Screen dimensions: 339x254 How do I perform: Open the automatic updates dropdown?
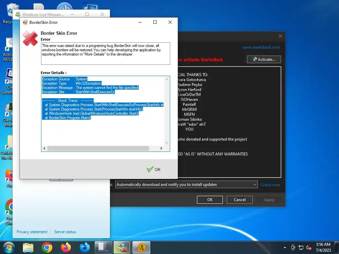pyautogui.click(x=186, y=185)
